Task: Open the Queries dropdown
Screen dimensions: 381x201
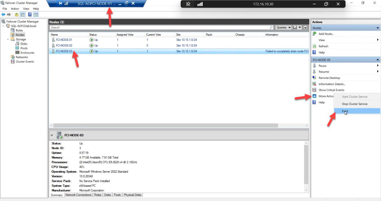Action: pos(283,28)
